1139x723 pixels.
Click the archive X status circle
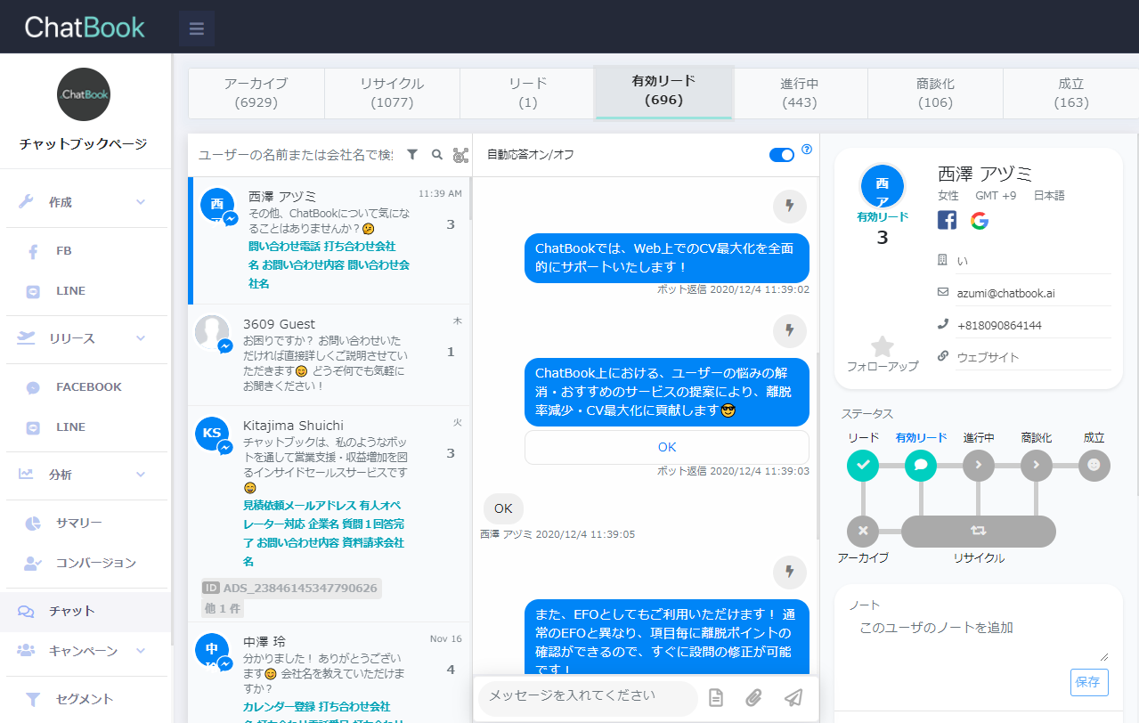click(862, 531)
